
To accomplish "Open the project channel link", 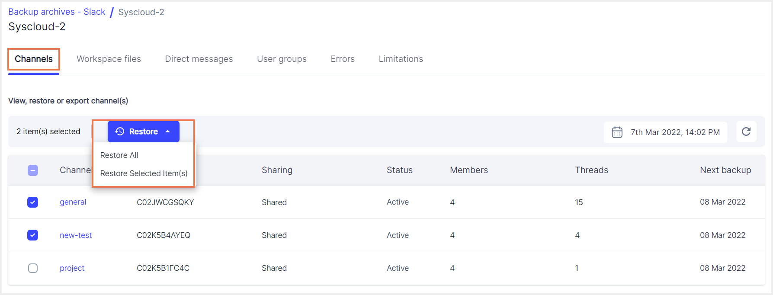I will 72,268.
